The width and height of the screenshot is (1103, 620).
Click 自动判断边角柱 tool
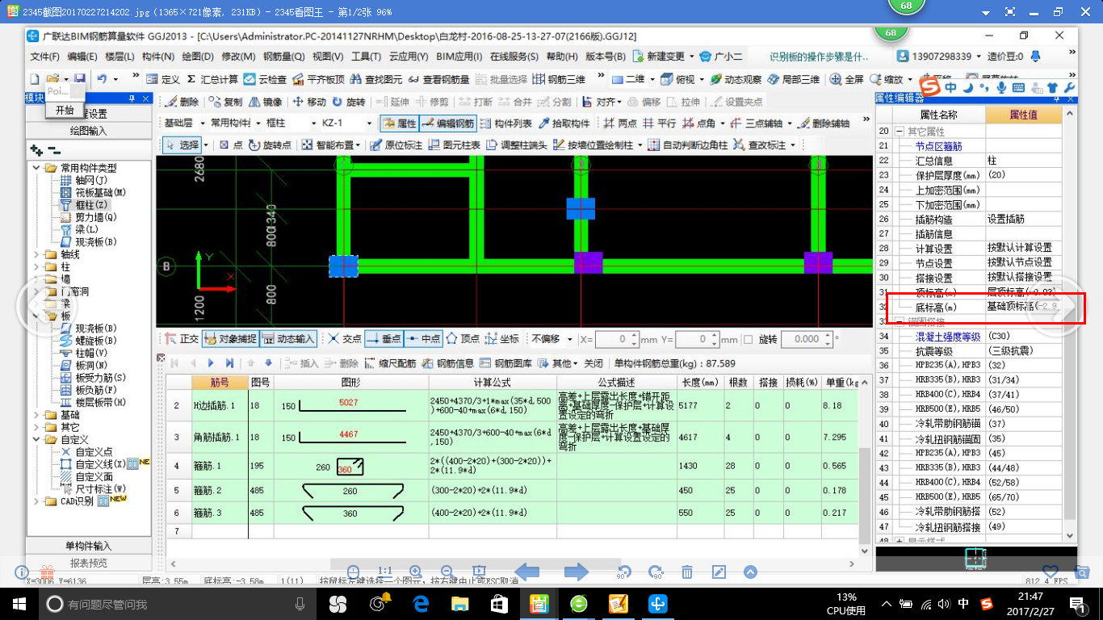click(x=688, y=145)
